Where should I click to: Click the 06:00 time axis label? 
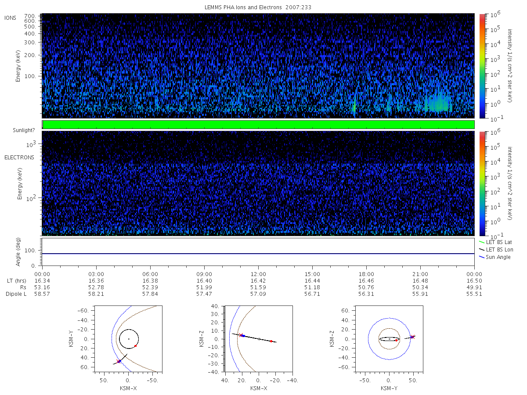[150, 273]
